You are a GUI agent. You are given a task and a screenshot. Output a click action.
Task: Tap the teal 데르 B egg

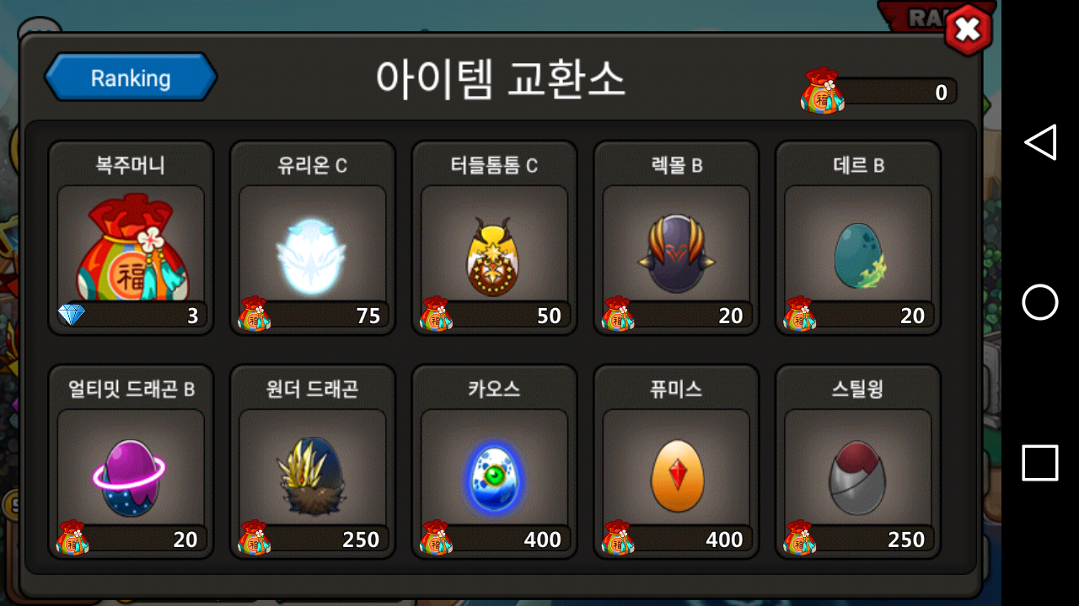pyautogui.click(x=858, y=257)
